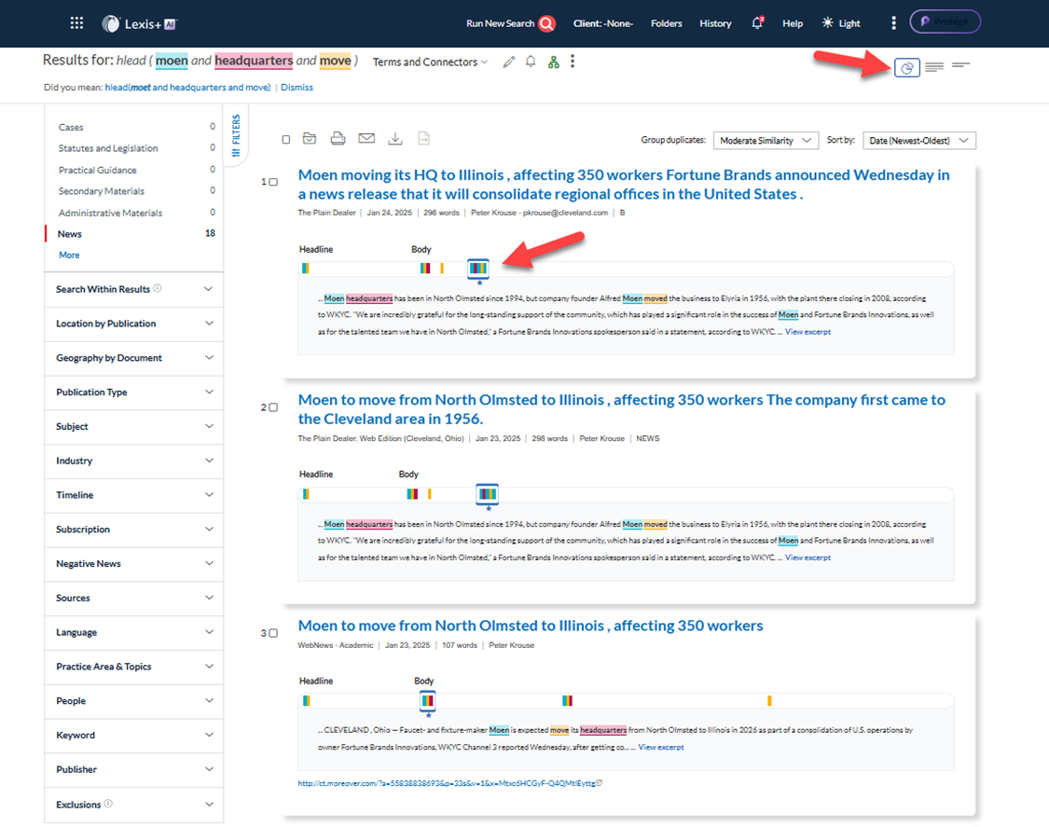Open the 'Moen moving its HQ to Illinois' article
Screen dimensions: 1049x827
624,185
